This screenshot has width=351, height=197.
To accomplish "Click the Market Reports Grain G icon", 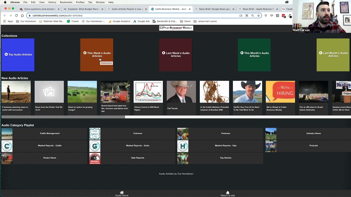I will 95,146.
